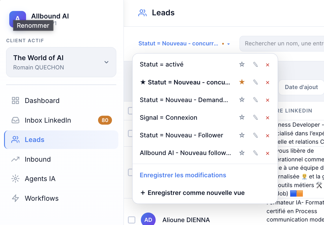
Task: Click the Workflows lightning bolt icon
Action: coord(15,198)
